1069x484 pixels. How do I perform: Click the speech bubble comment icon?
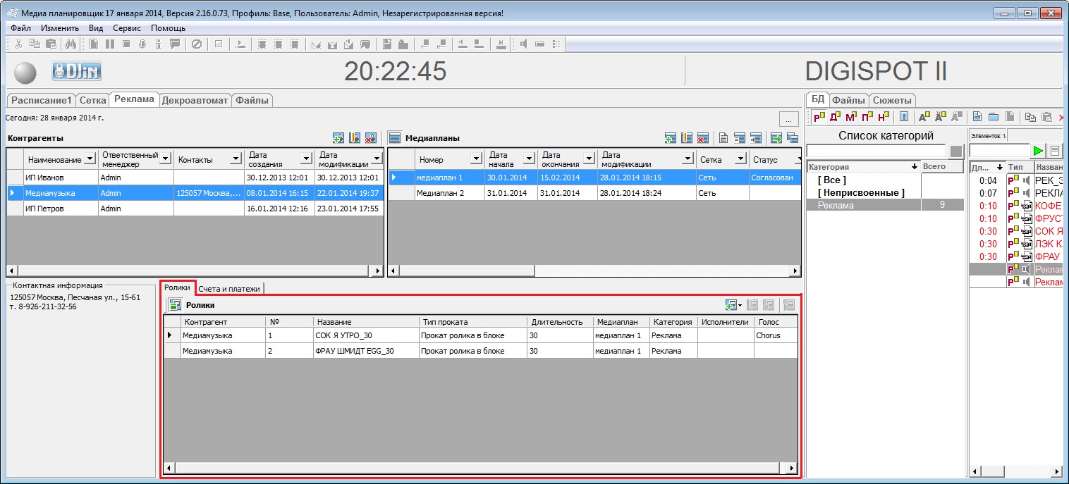175,44
